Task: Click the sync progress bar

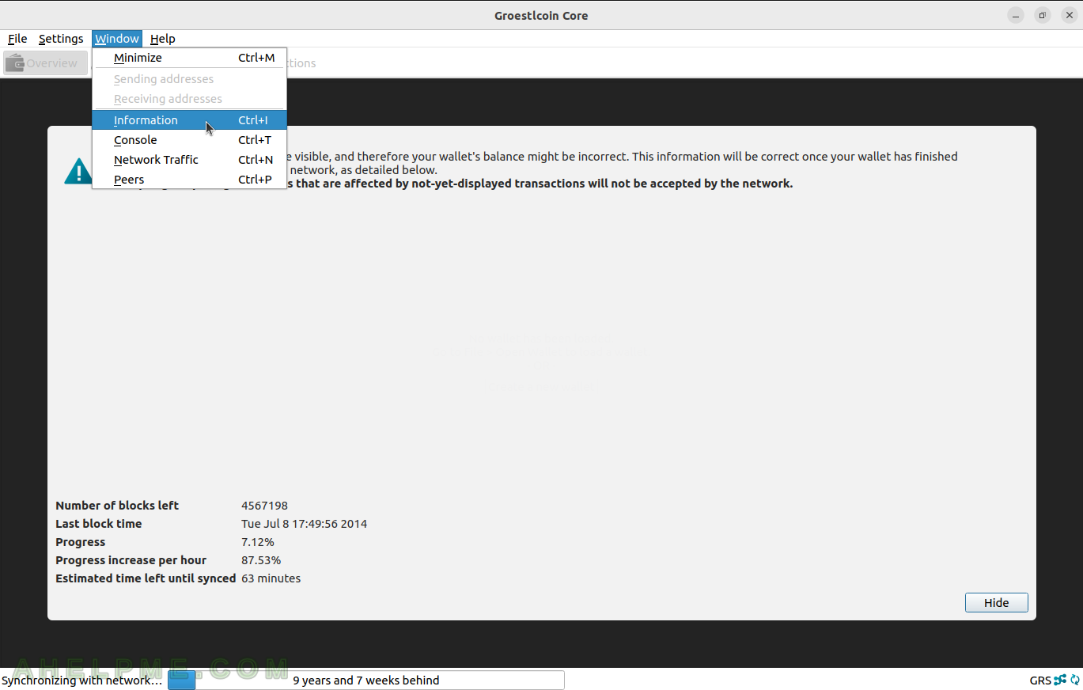Action: 366,681
